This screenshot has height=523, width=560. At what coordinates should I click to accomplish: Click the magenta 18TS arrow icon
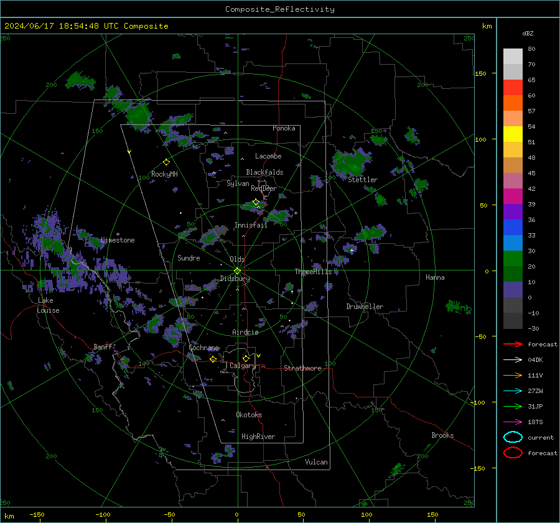pos(513,422)
